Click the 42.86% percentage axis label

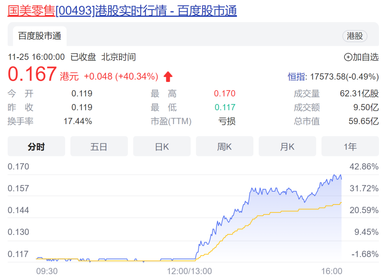(x=364, y=167)
